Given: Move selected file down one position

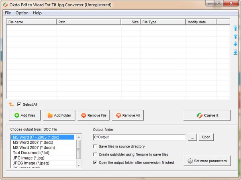Looking at the screenshot, I should pyautogui.click(x=235, y=44).
